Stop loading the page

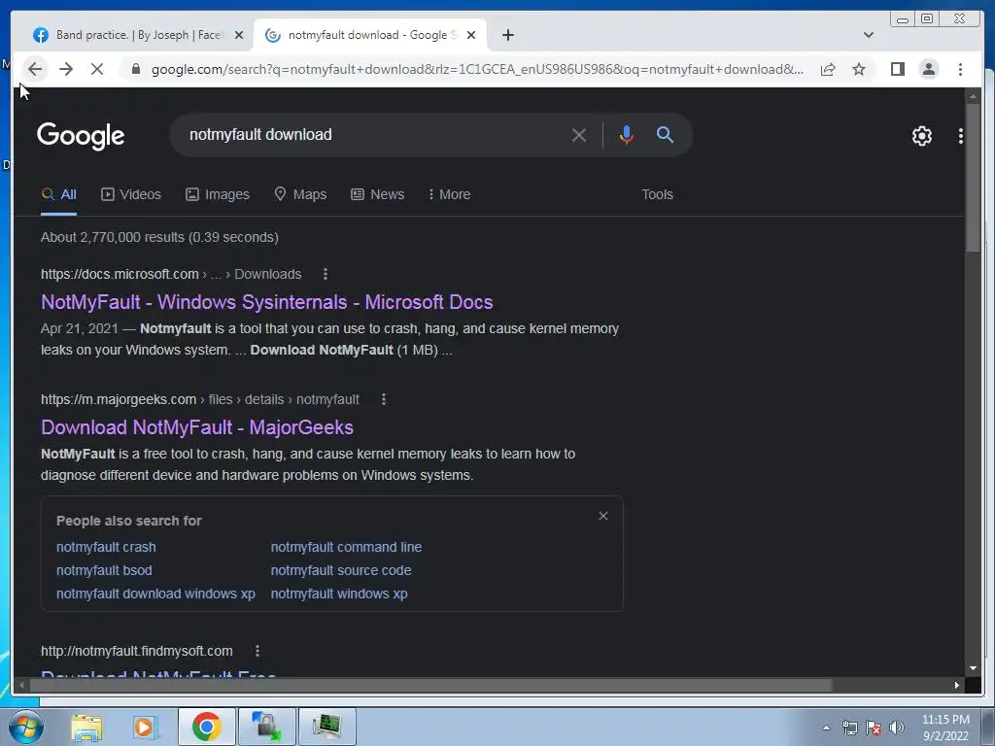tap(97, 69)
